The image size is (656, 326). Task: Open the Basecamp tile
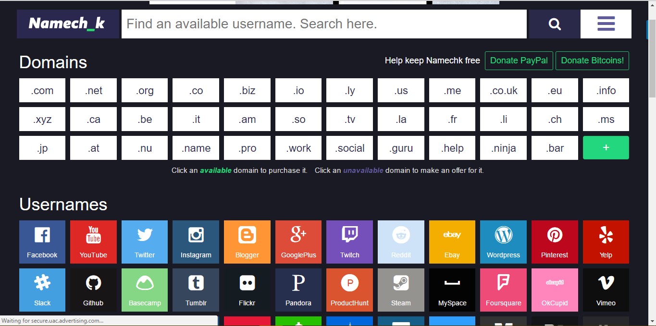coord(145,290)
